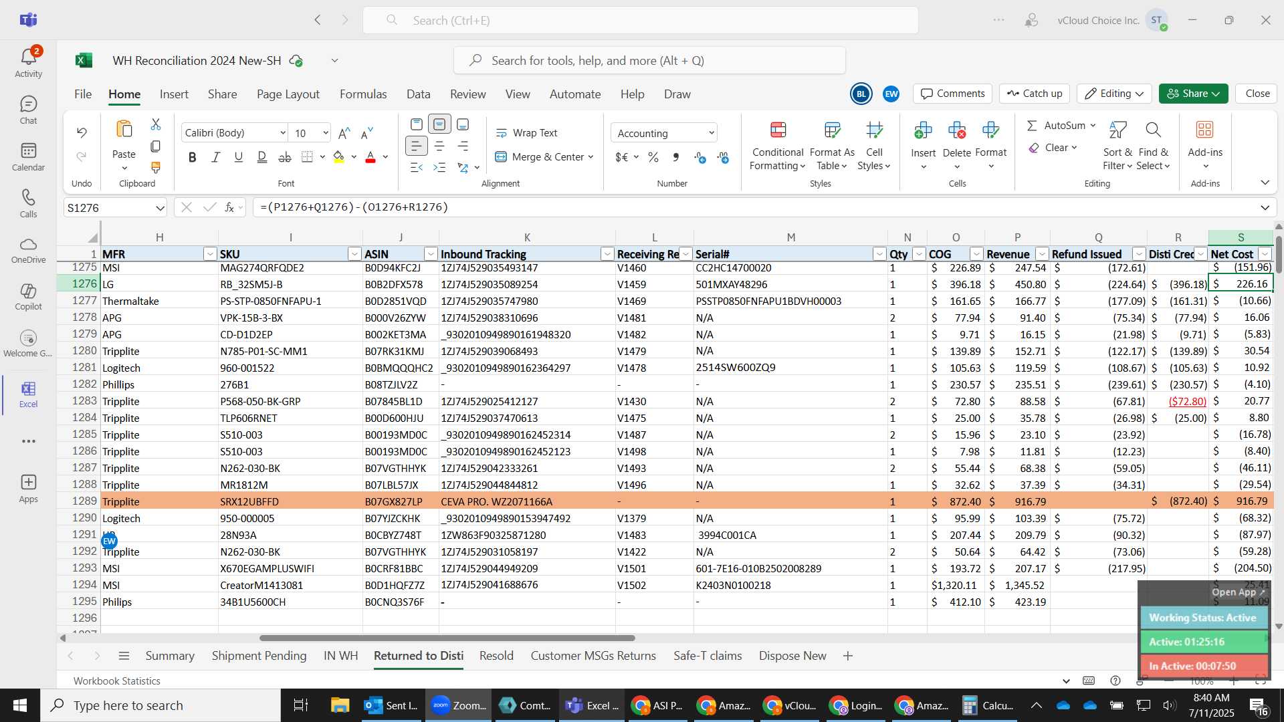Click the Copy icon in Clipboard
This screenshot has width=1284, height=722.
156,146
